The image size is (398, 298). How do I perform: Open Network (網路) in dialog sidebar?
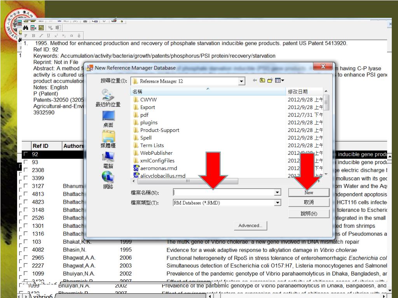click(x=108, y=180)
